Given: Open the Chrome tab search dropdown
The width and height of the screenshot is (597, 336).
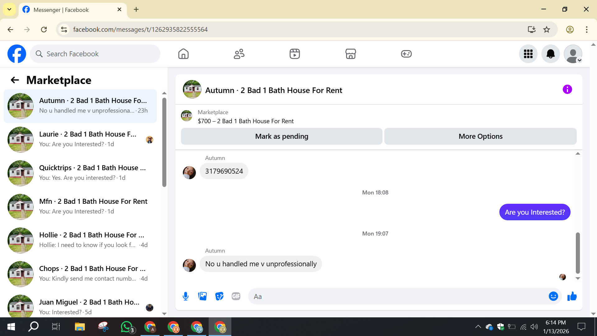Looking at the screenshot, I should point(9,9).
